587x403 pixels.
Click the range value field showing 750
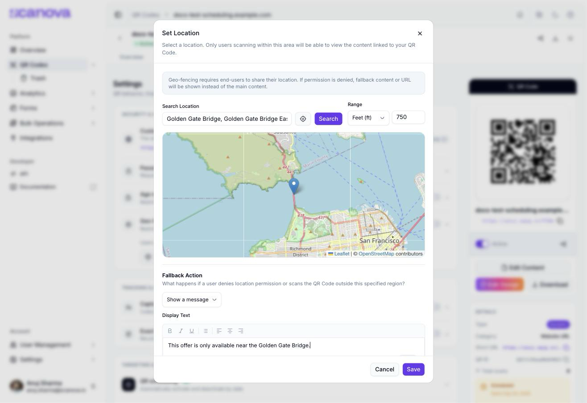click(x=409, y=117)
